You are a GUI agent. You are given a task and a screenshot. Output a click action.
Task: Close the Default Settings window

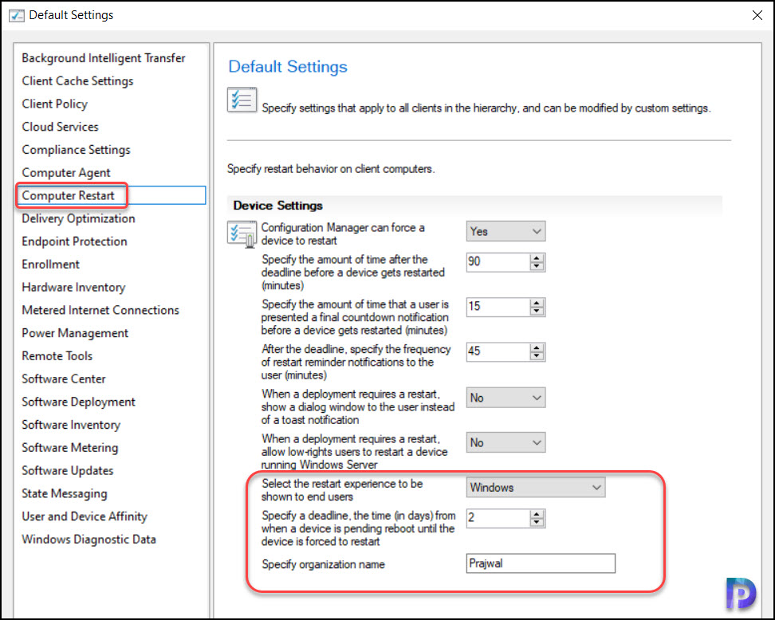(757, 15)
